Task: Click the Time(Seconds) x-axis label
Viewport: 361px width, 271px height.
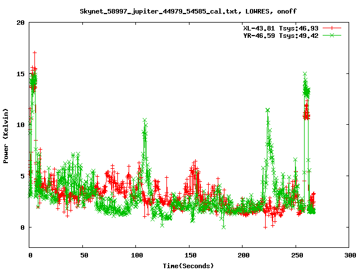Action: (188, 266)
